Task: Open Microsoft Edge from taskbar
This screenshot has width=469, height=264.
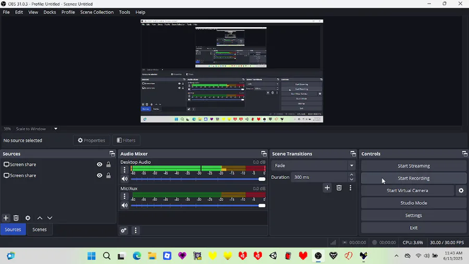Action: [x=137, y=256]
